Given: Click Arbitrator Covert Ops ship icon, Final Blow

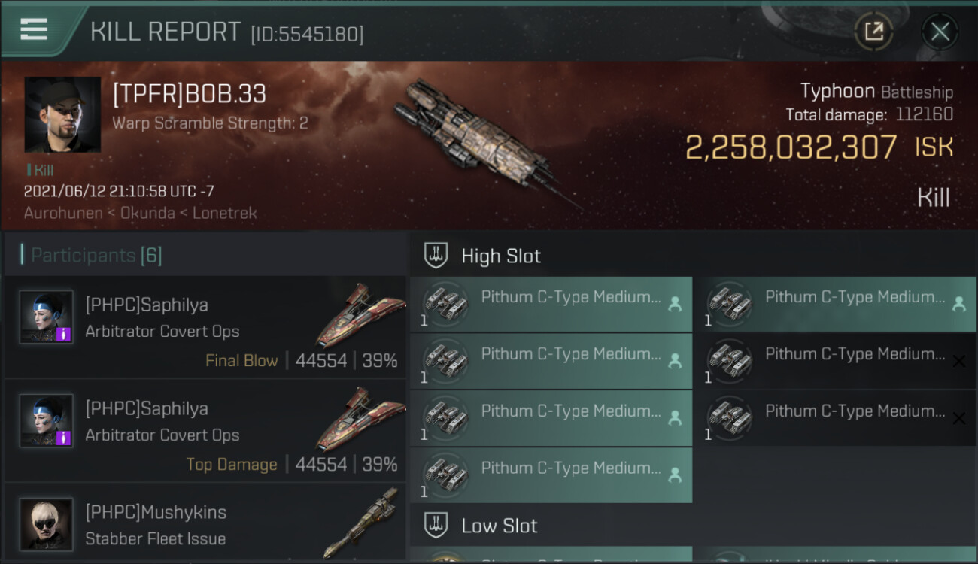Looking at the screenshot, I should pos(360,314).
